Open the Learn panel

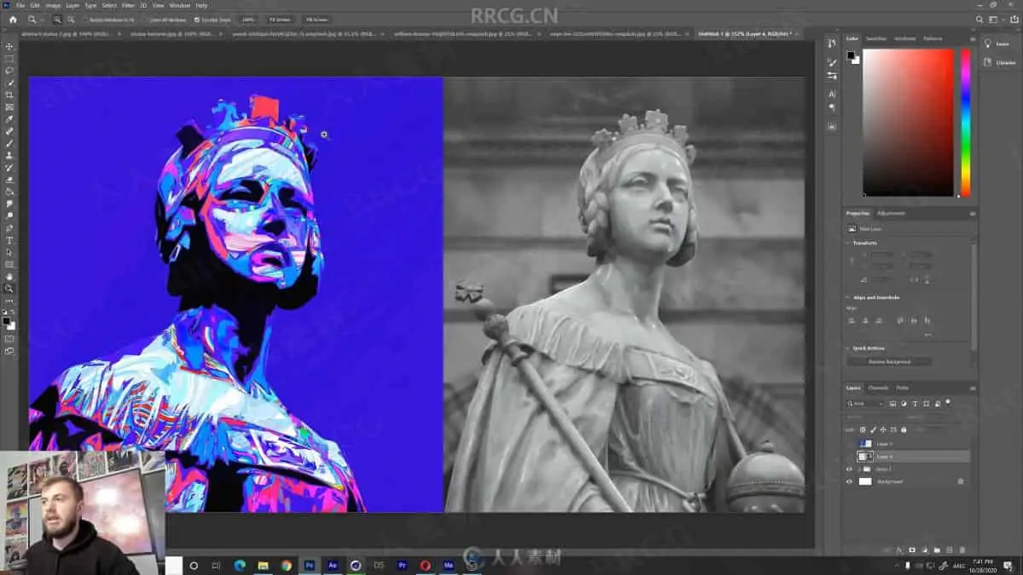pos(1000,43)
